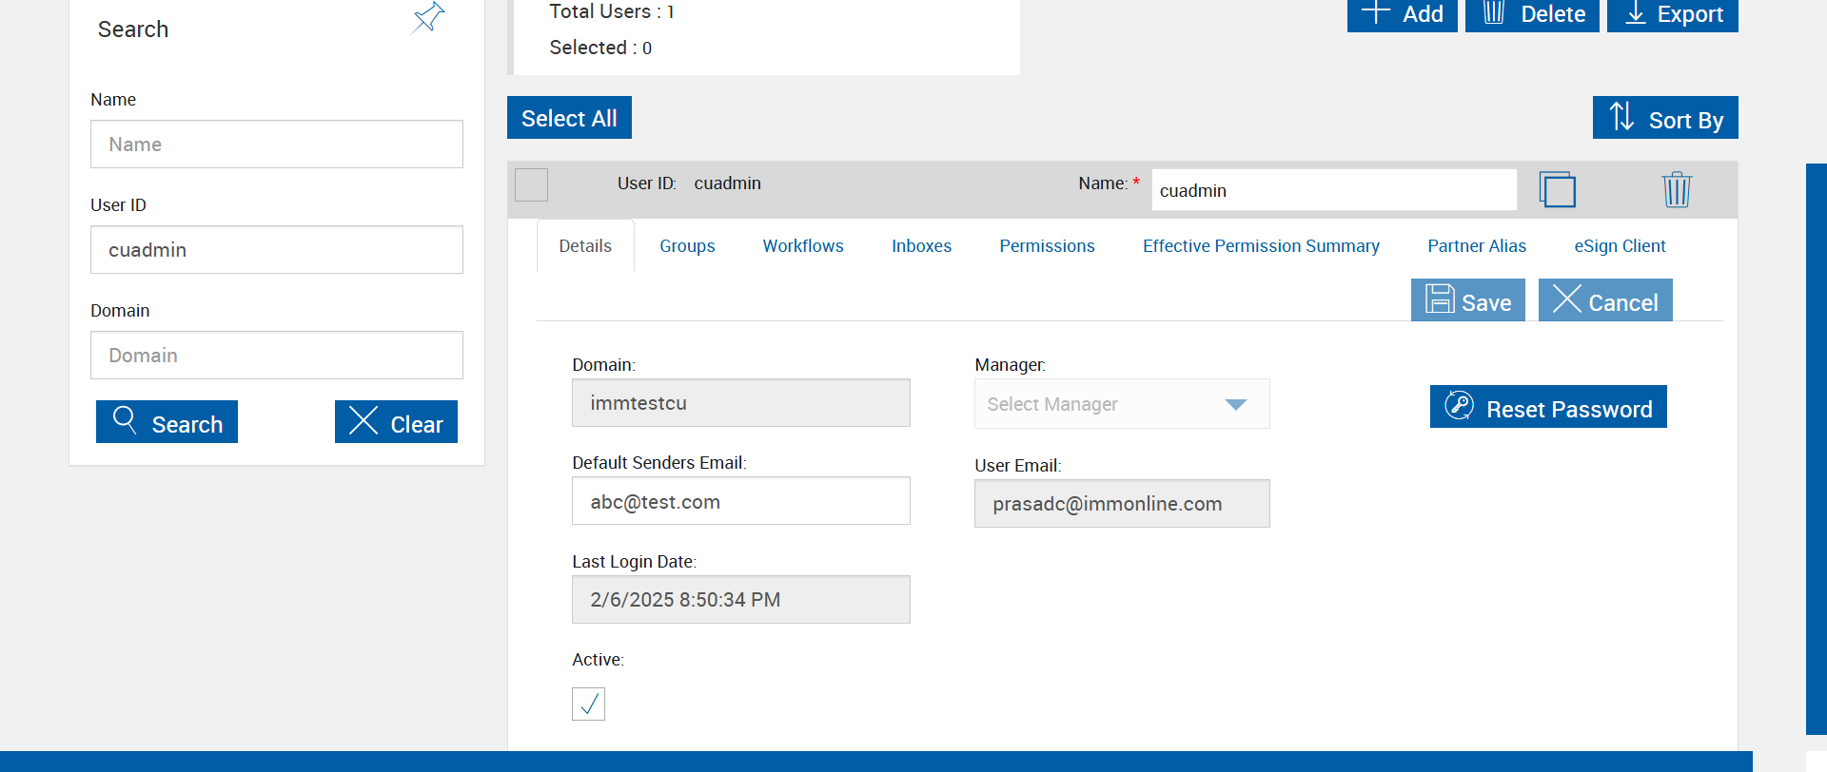The height and width of the screenshot is (772, 1827).
Task: Click Reset Password
Action: [x=1548, y=407]
